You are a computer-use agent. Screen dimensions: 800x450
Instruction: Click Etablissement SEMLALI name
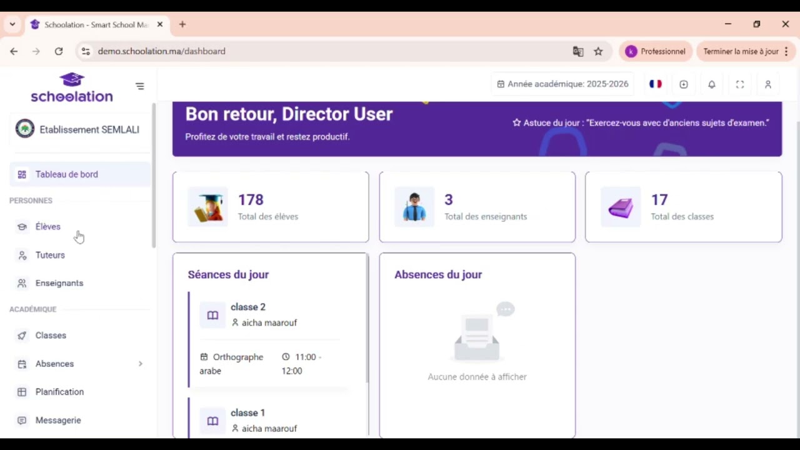tap(89, 129)
